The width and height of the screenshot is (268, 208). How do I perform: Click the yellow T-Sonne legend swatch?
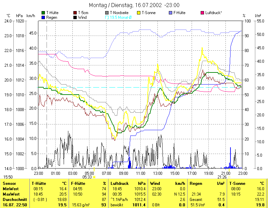click(139, 13)
